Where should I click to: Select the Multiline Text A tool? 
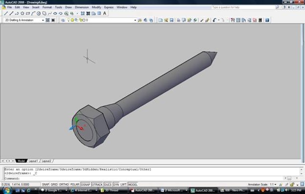(105, 13)
